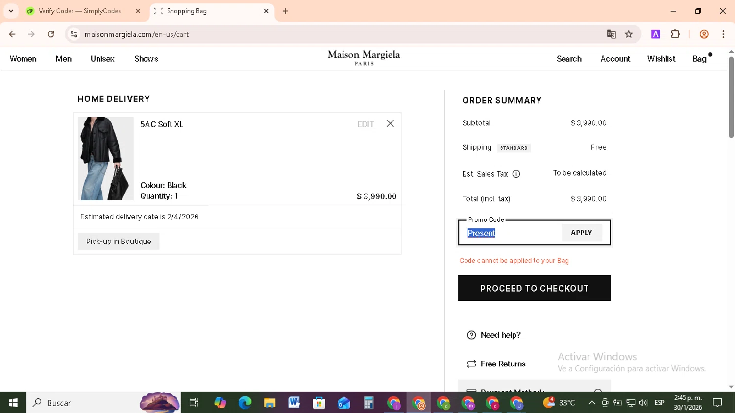Close the Verify Codes — SimplyCodes tab

[138, 11]
